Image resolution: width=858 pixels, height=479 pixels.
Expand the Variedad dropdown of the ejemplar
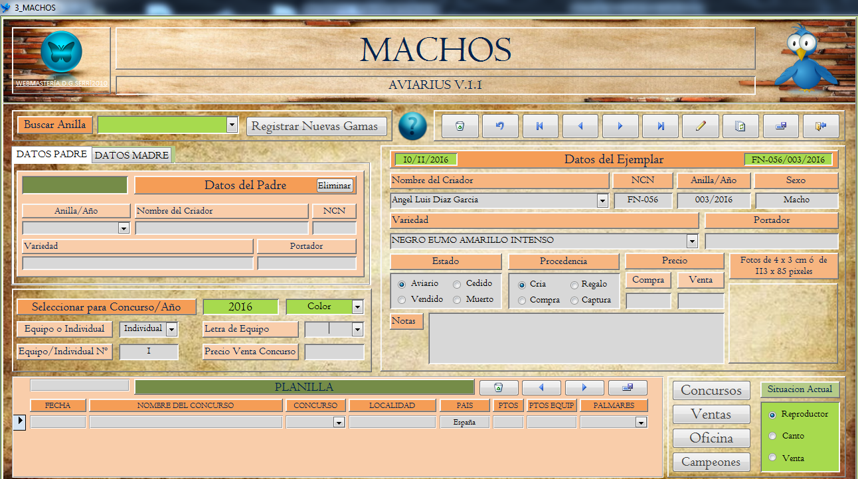pyautogui.click(x=693, y=241)
